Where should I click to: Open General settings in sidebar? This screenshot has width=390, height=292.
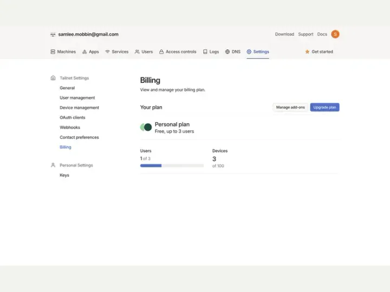tap(67, 88)
